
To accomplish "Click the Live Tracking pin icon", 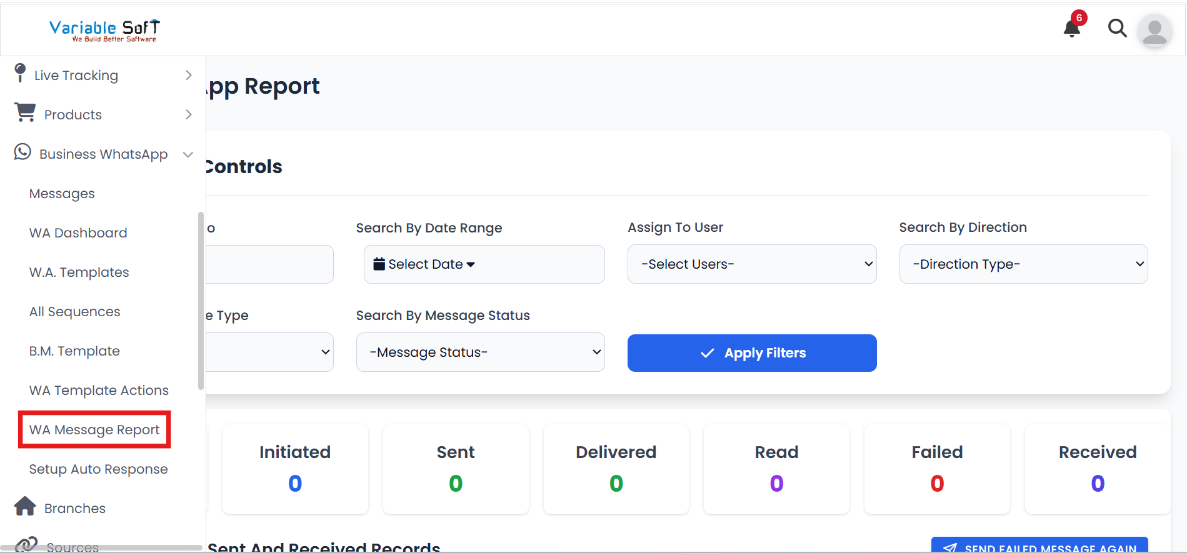I will coord(20,73).
